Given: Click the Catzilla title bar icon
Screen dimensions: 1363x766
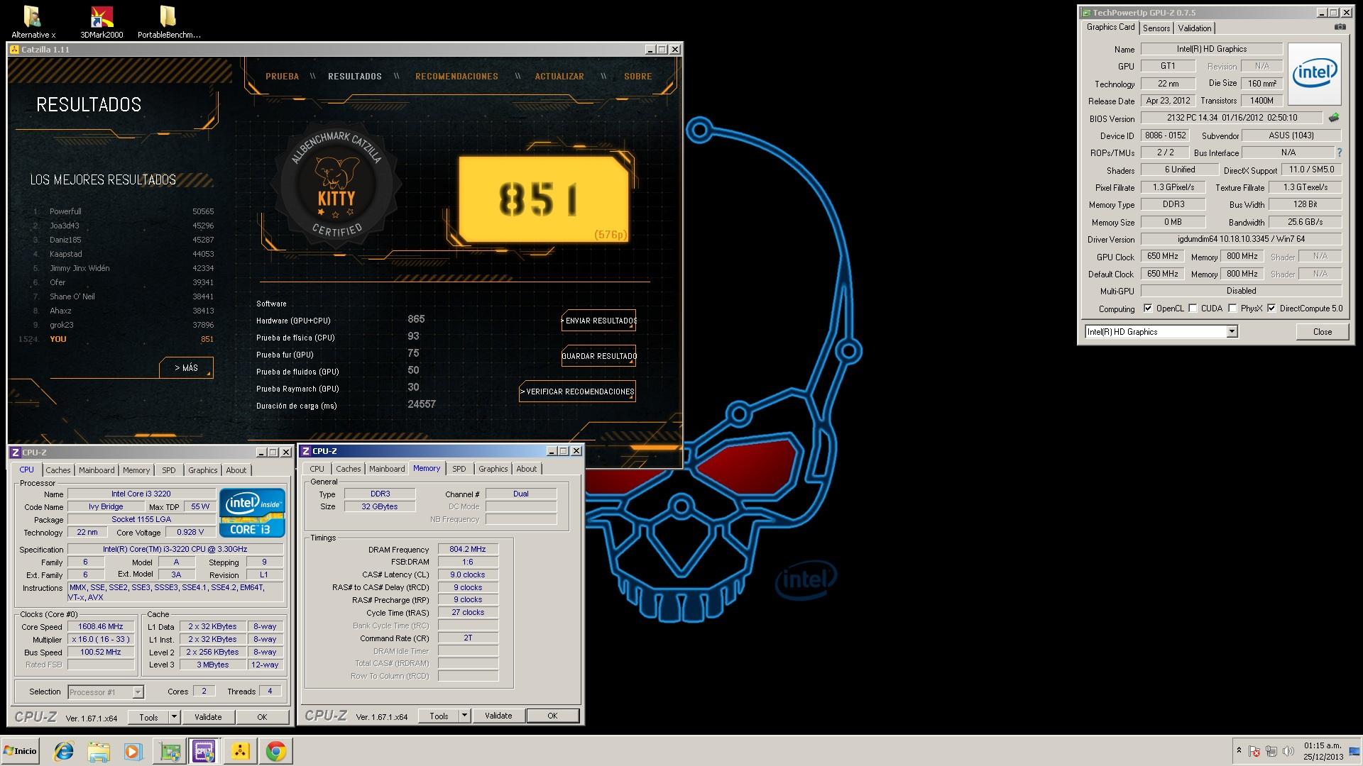Looking at the screenshot, I should click(14, 49).
